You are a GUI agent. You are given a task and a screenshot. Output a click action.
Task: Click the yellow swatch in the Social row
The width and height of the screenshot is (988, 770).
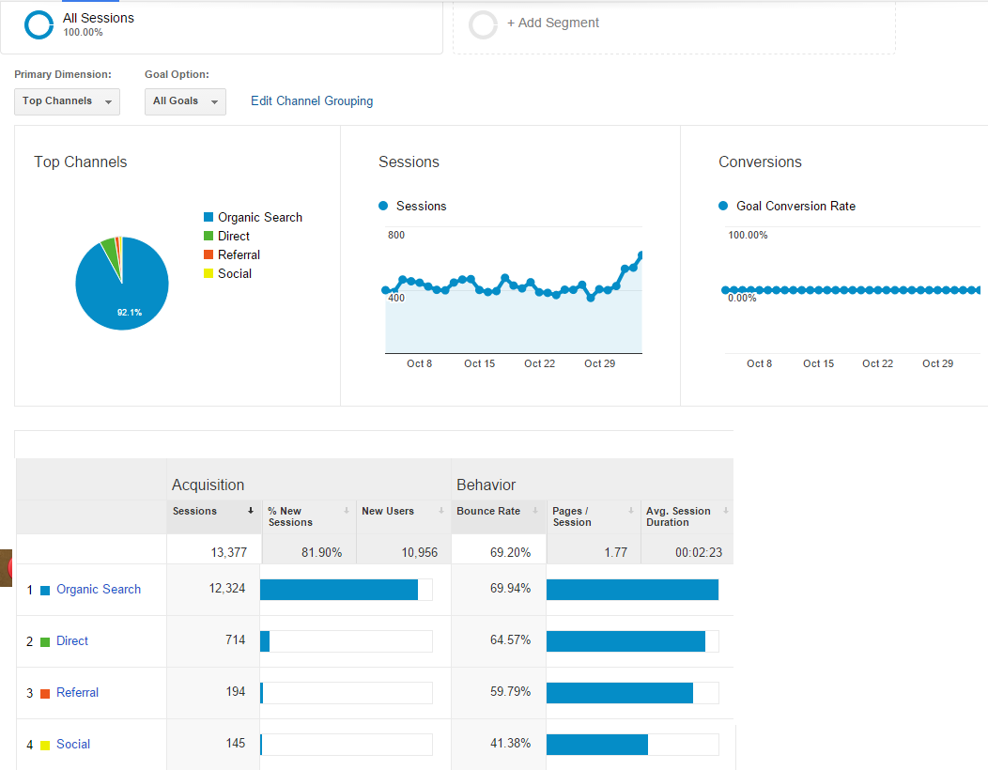[45, 746]
